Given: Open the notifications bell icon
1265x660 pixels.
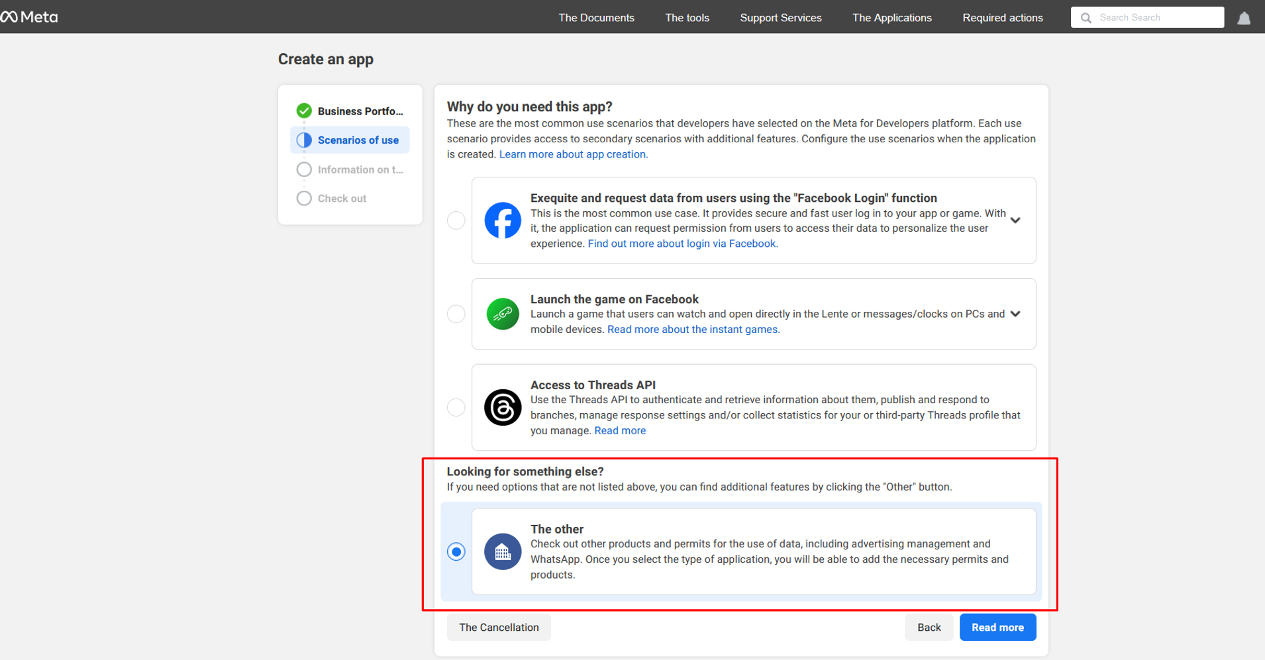Looking at the screenshot, I should point(1244,18).
